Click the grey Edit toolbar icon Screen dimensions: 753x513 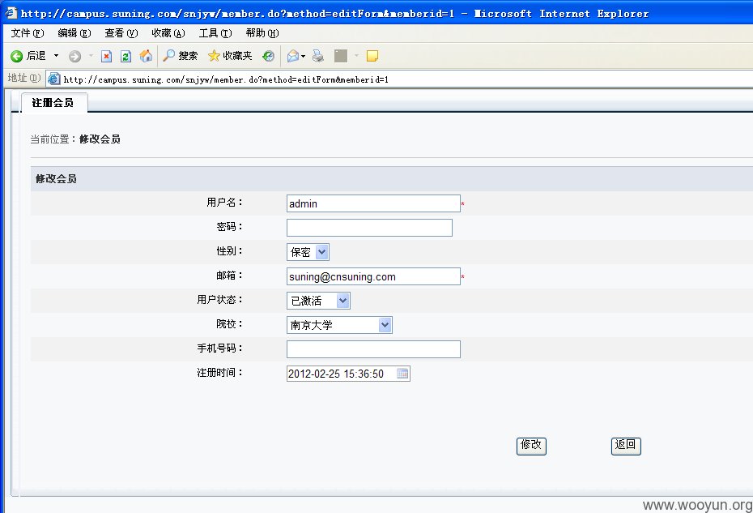click(x=341, y=56)
